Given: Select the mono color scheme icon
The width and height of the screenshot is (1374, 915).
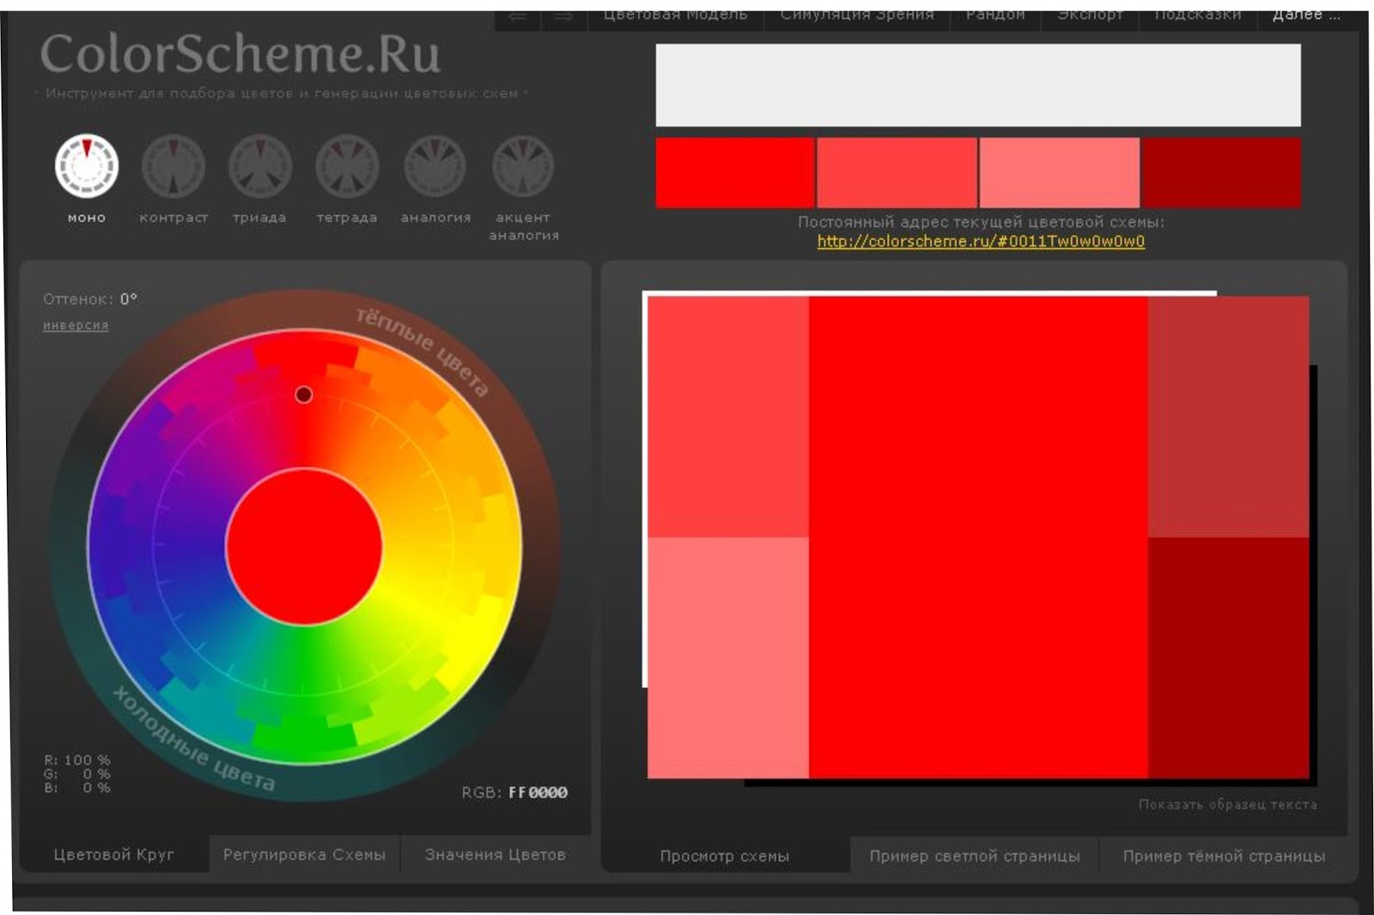Looking at the screenshot, I should tap(87, 166).
